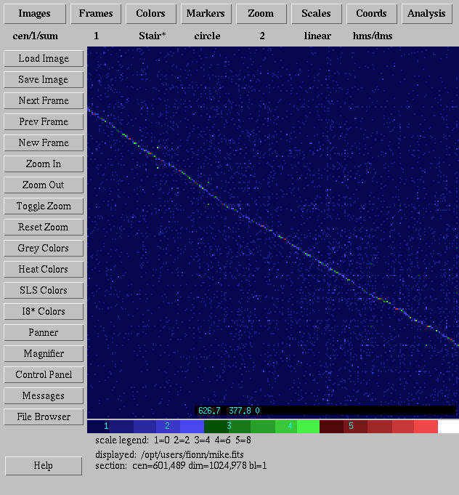The height and width of the screenshot is (495, 459).
Task: Click the Reset Zoom button
Action: pyautogui.click(x=44, y=227)
